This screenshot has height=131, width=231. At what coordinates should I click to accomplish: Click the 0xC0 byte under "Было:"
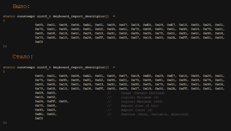click(39, 42)
